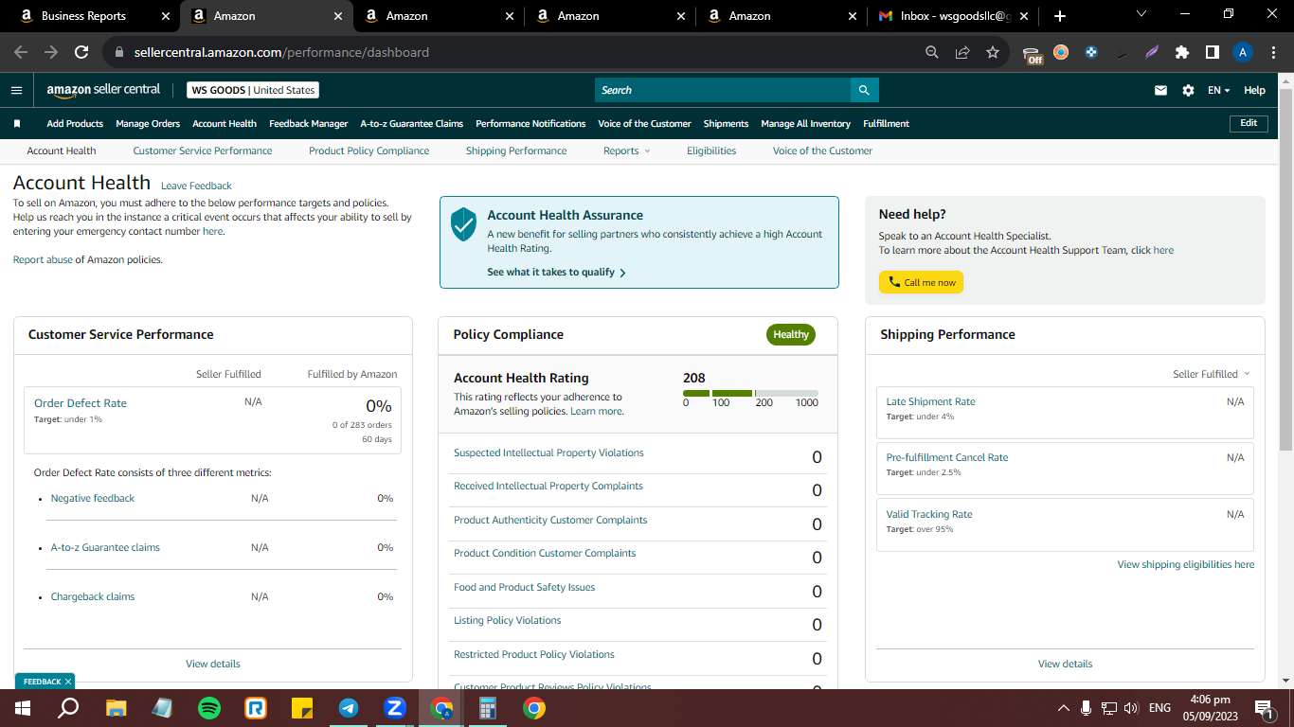1294x727 pixels.
Task: Click the Late Shipment Rate link
Action: 930,401
